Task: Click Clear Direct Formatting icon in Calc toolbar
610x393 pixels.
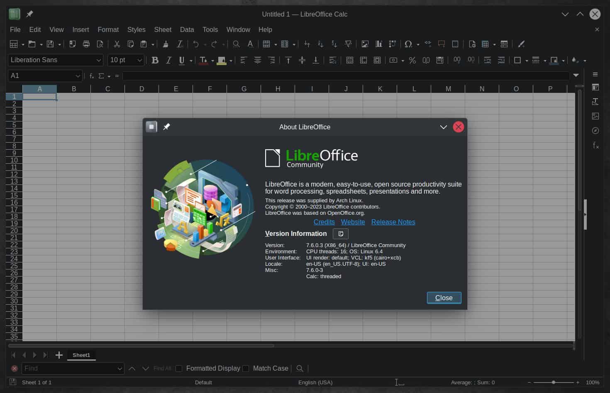Action: (180, 44)
